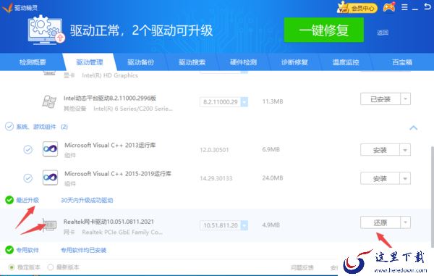Switch to the 检测概要 tab

(33, 62)
